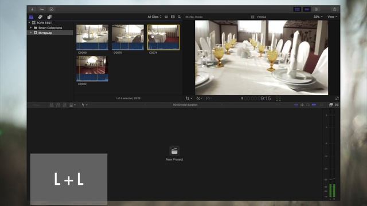Image resolution: width=367 pixels, height=206 pixels.
Task: Click the viewer video preview image
Action: (x=261, y=57)
